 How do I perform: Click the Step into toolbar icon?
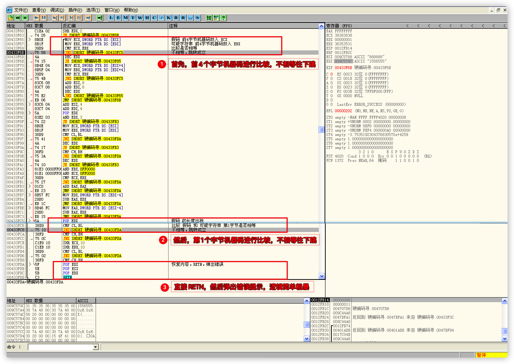point(55,18)
